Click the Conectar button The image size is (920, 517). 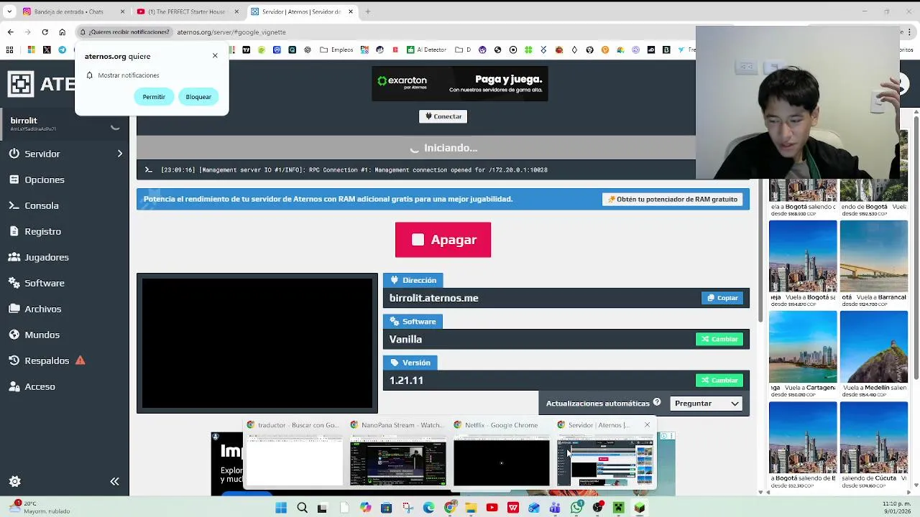click(443, 116)
